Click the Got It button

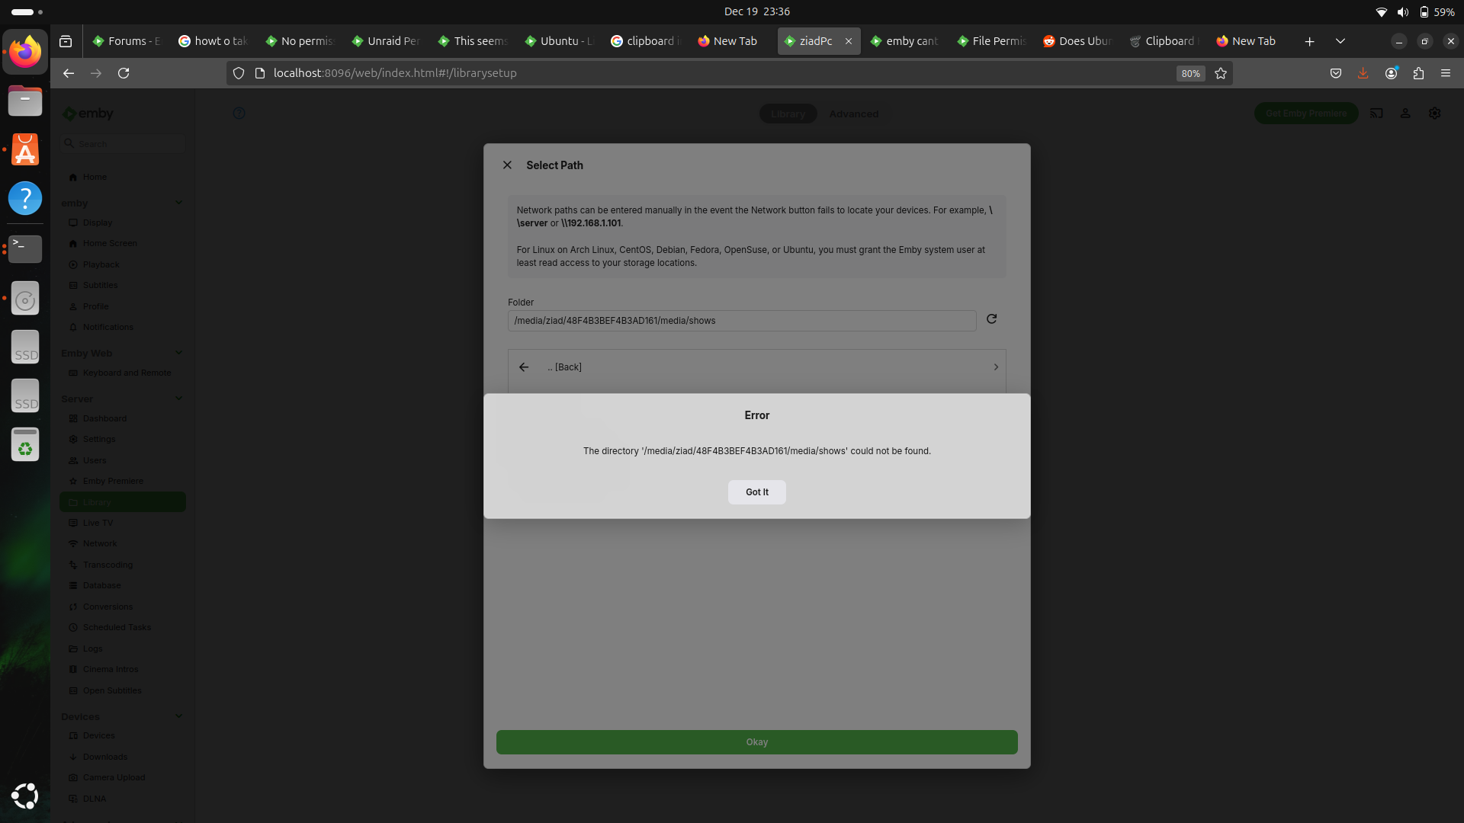(756, 492)
